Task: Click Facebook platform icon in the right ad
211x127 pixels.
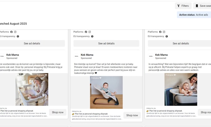Action: pyautogui.click(x=160, y=32)
